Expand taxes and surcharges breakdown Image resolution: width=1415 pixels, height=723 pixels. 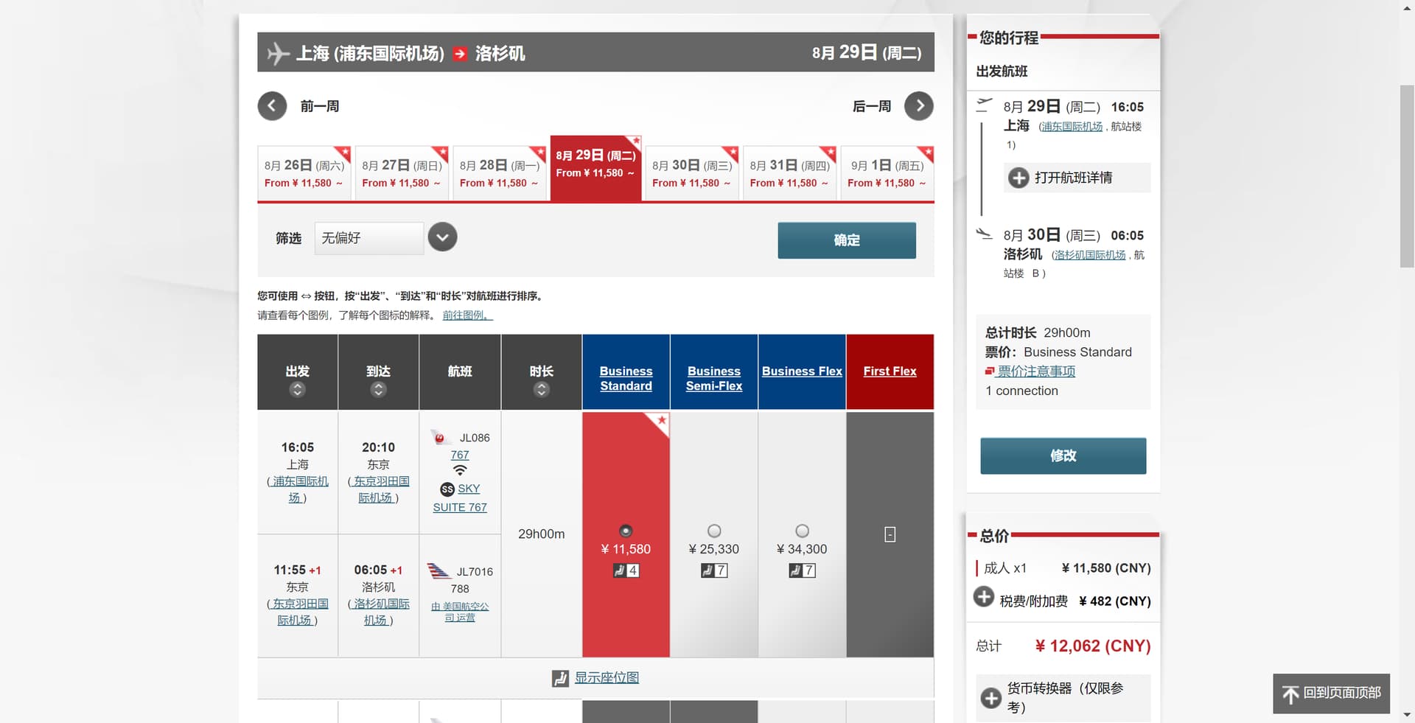pyautogui.click(x=984, y=597)
